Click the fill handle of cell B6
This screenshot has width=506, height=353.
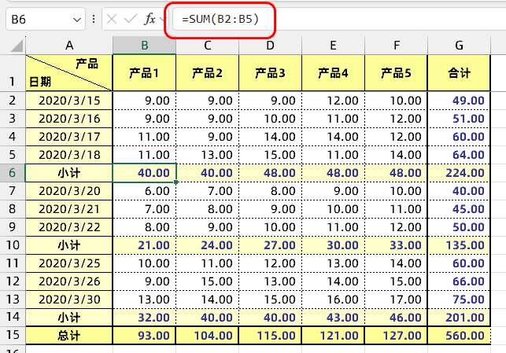point(175,182)
